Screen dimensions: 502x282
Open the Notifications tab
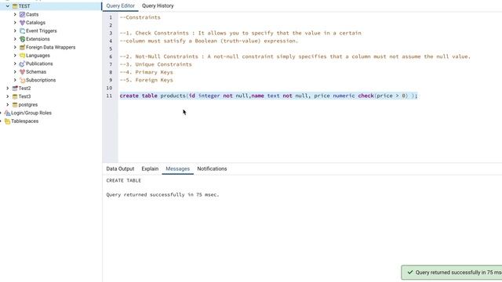[212, 169]
